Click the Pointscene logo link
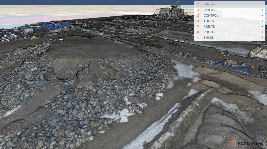The width and height of the screenshot is (267, 149). tap(247, 143)
